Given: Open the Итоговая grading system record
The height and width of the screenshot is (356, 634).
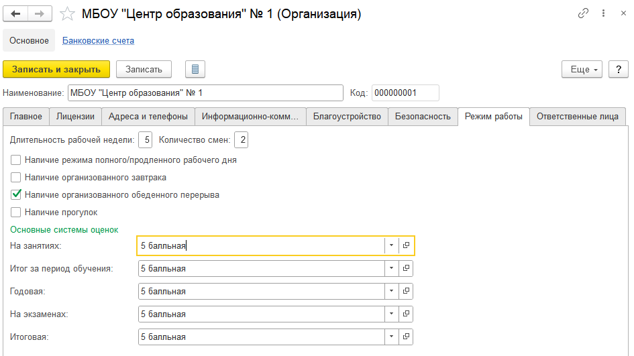Looking at the screenshot, I should (406, 337).
